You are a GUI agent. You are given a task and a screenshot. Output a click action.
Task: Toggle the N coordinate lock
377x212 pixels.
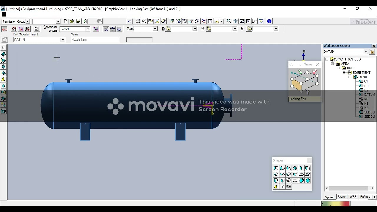coord(209,29)
